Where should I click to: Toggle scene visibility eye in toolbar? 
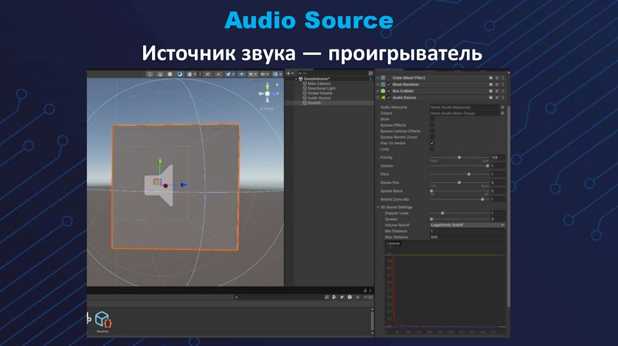(241, 74)
